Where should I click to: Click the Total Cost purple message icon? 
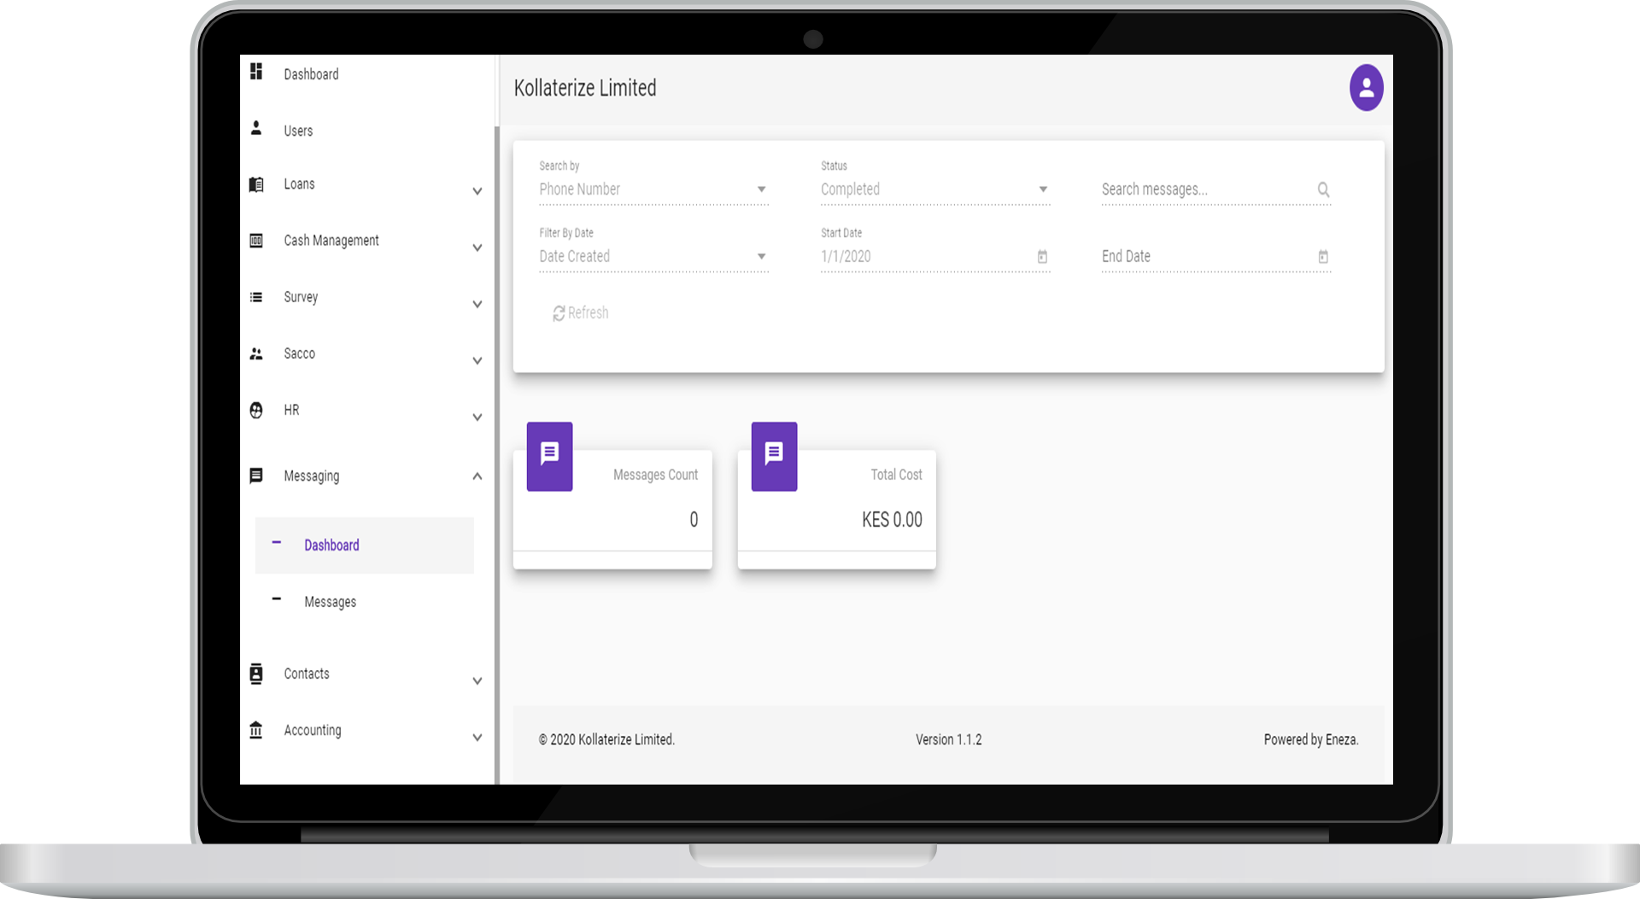point(774,456)
